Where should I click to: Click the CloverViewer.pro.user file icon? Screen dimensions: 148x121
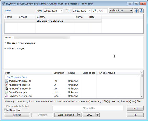[7, 96]
